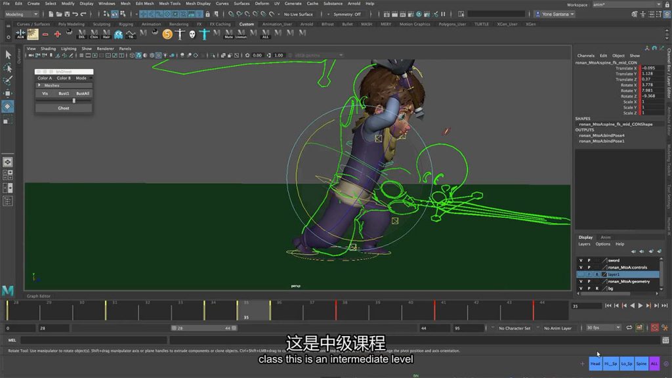Click the red minus shelf icon
The height and width of the screenshot is (378, 672).
click(x=45, y=34)
